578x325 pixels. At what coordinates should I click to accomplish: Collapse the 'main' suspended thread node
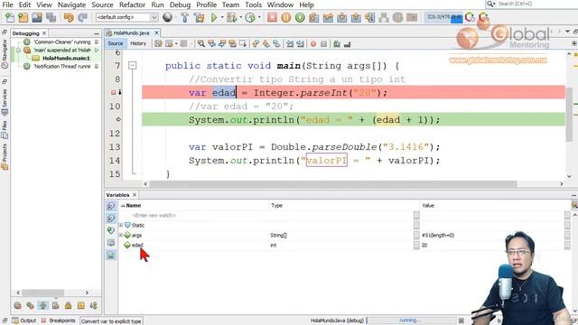[x=18, y=51]
